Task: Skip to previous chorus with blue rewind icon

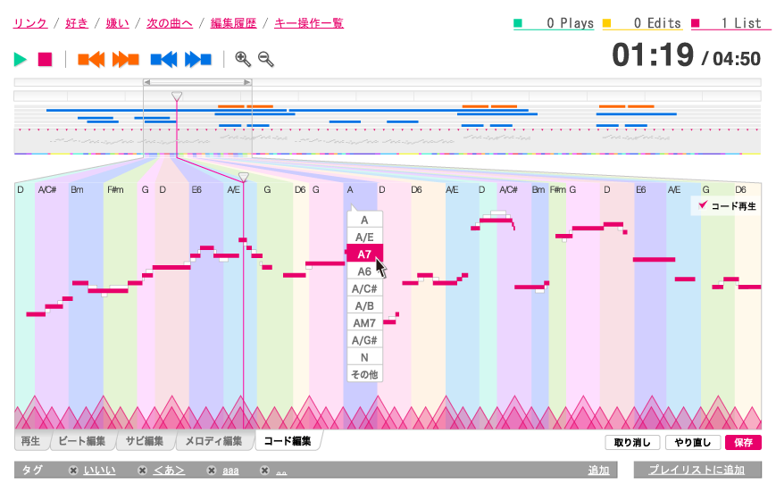Action: [163, 60]
